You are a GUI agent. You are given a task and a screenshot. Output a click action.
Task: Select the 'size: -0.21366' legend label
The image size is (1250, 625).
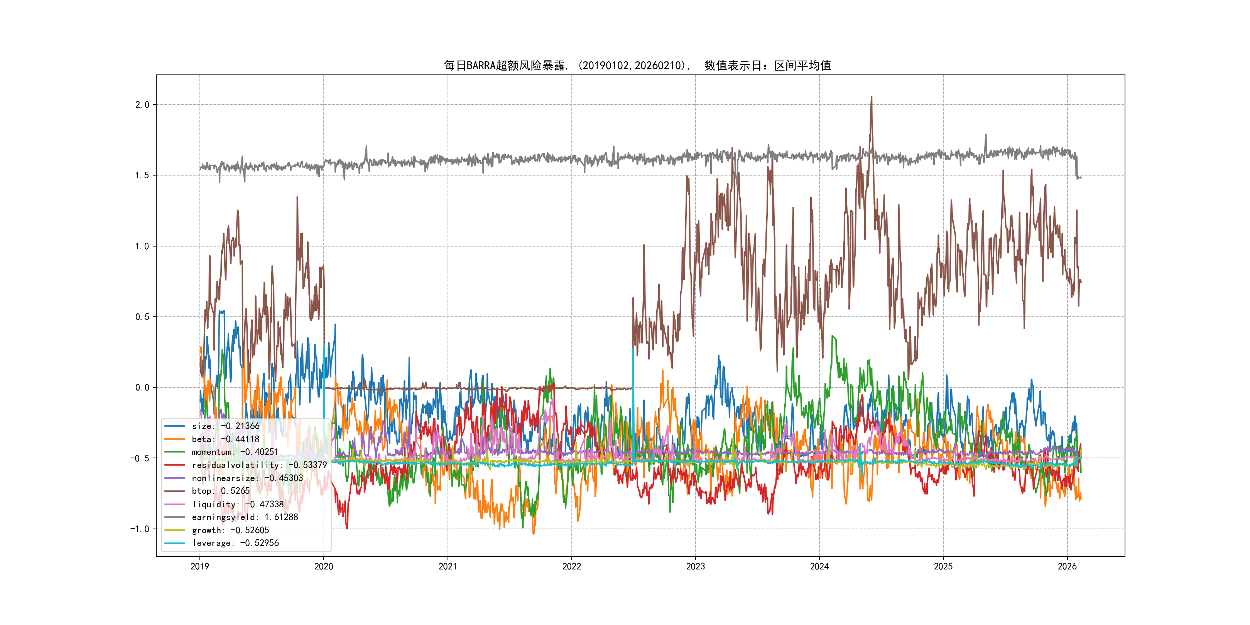coord(225,426)
